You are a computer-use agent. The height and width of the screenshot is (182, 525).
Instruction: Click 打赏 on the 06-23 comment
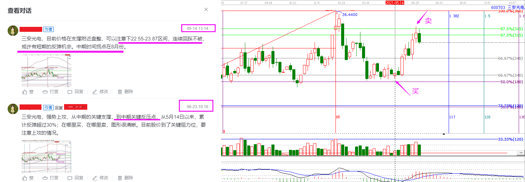50,178
